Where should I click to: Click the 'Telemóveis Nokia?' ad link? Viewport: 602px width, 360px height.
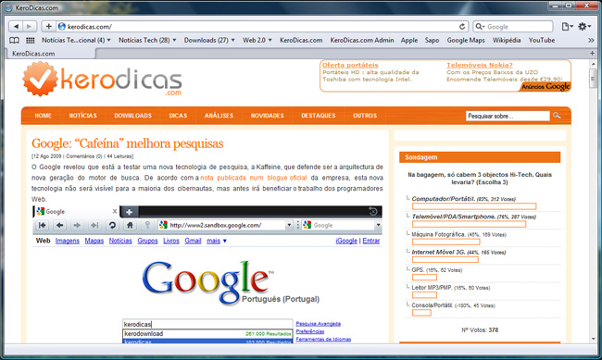(480, 65)
